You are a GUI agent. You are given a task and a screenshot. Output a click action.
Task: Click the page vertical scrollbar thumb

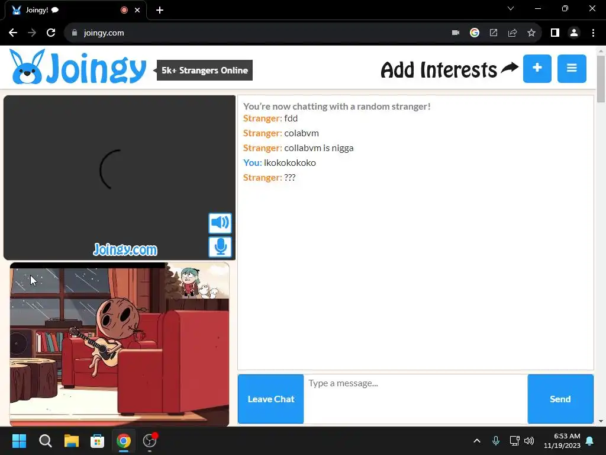click(x=601, y=79)
